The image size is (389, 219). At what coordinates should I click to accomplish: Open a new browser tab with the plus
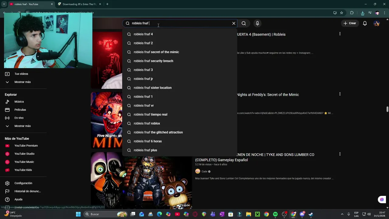(x=107, y=4)
